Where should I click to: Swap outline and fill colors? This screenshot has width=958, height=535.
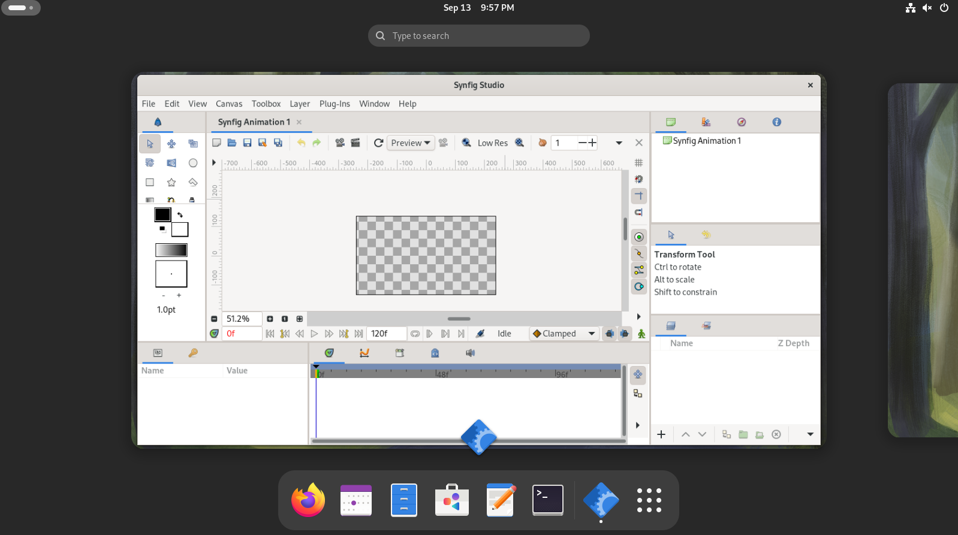coord(180,214)
